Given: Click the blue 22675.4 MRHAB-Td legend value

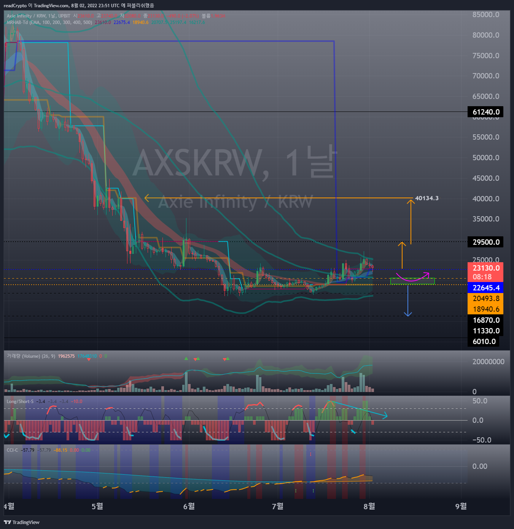Looking at the screenshot, I should pos(122,22).
